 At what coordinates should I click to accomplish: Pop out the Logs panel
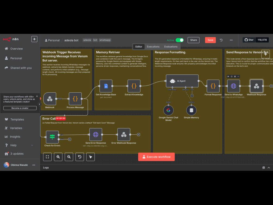[x=263, y=168]
